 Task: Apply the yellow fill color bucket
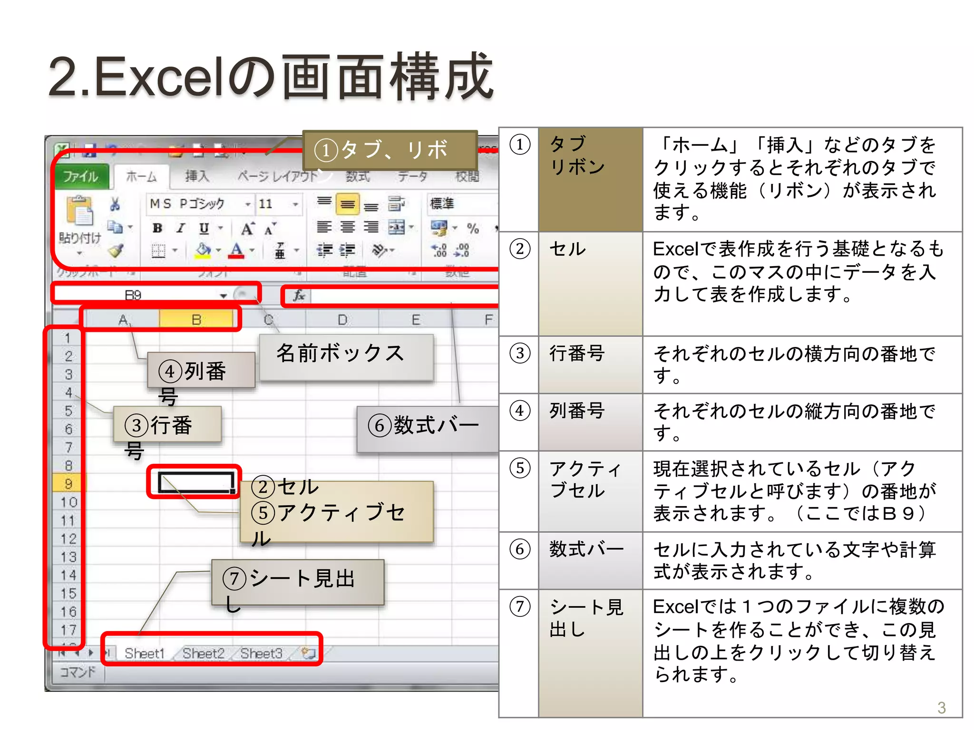point(203,250)
